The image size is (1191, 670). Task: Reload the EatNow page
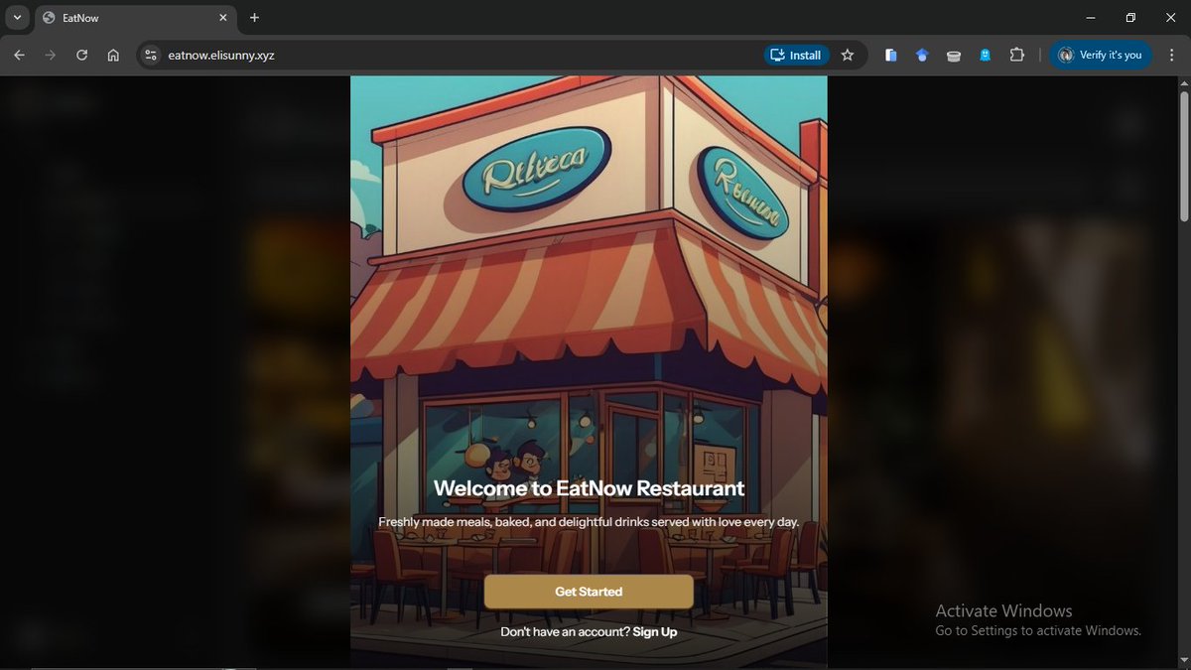coord(82,56)
